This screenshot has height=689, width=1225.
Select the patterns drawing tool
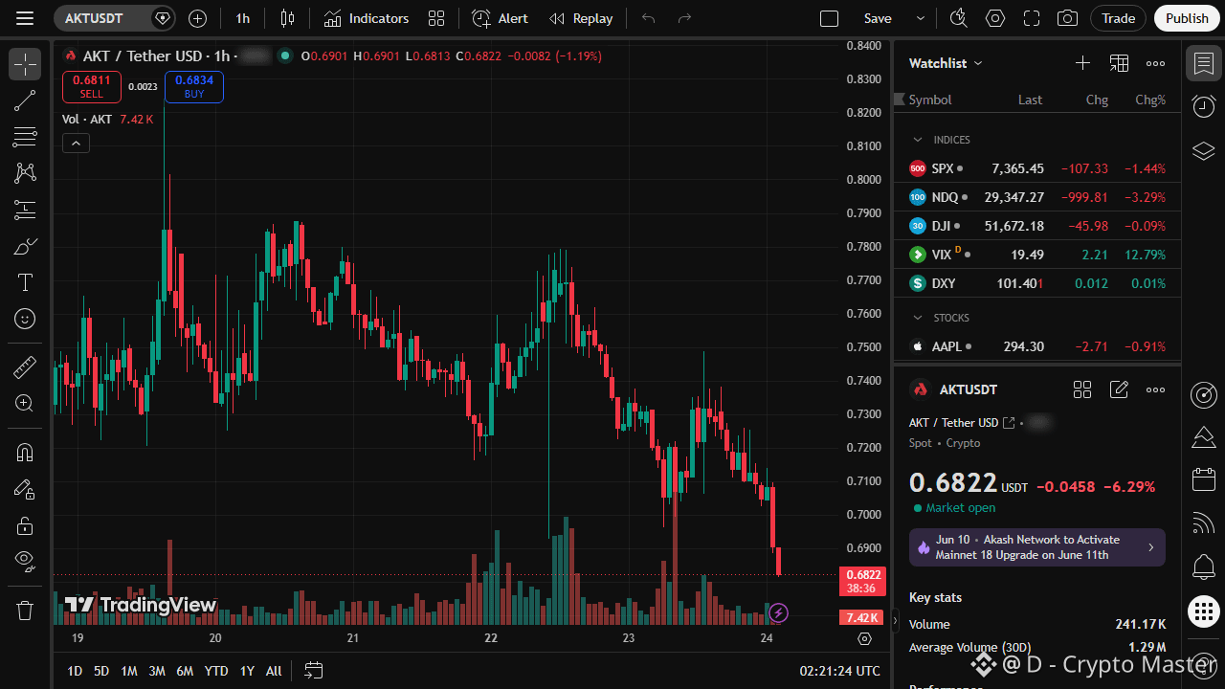pyautogui.click(x=25, y=173)
